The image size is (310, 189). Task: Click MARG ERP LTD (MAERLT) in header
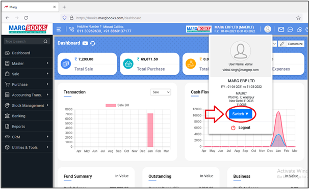coord(234,27)
